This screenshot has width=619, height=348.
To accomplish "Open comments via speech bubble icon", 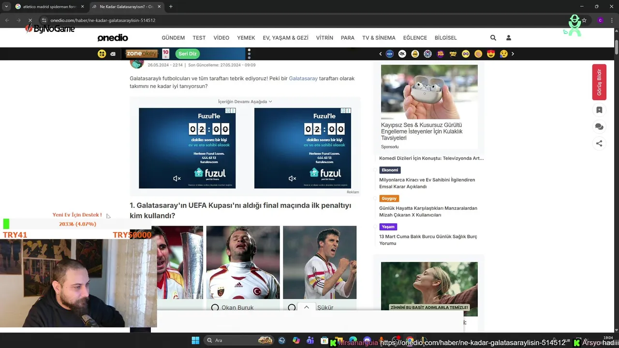I will (x=599, y=127).
